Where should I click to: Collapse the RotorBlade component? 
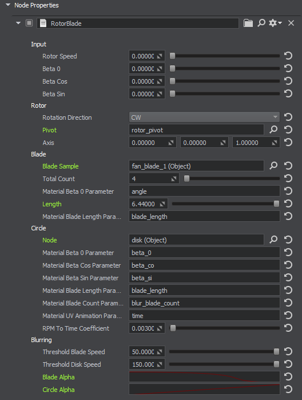click(x=18, y=23)
